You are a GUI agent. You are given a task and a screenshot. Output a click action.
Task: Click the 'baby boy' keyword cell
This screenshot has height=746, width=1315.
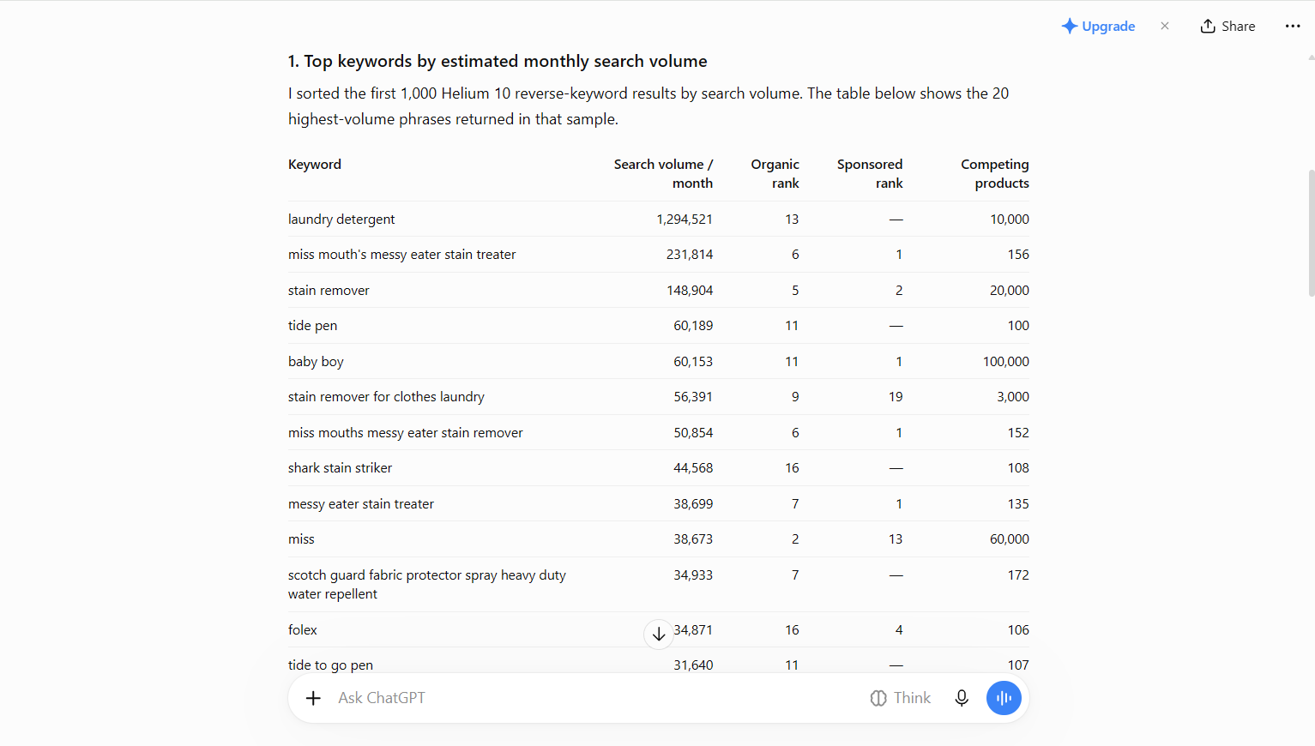(x=316, y=362)
